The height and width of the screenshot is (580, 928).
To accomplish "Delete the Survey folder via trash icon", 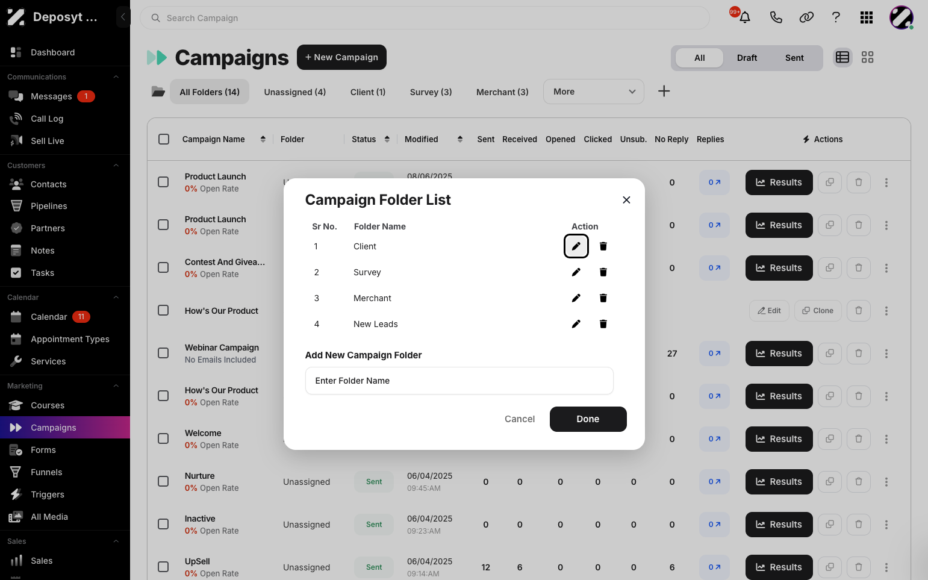I will pos(603,272).
